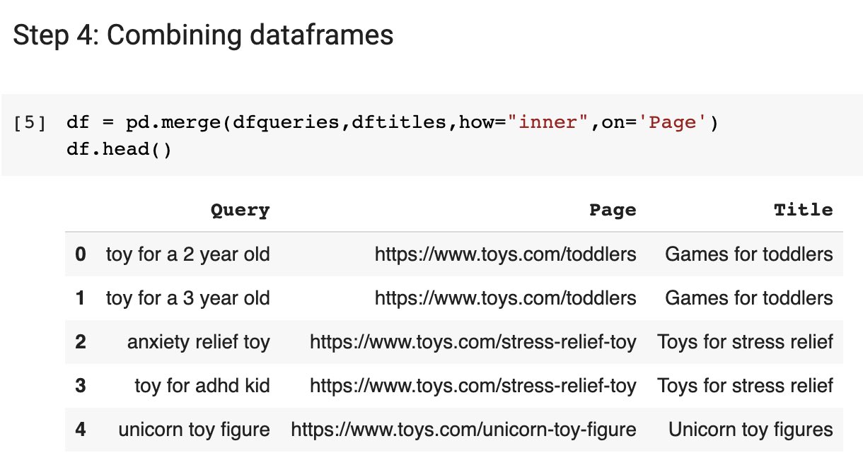Click the cell 'Games for toddlers'
Screen dimensions: 863x465
coord(748,254)
